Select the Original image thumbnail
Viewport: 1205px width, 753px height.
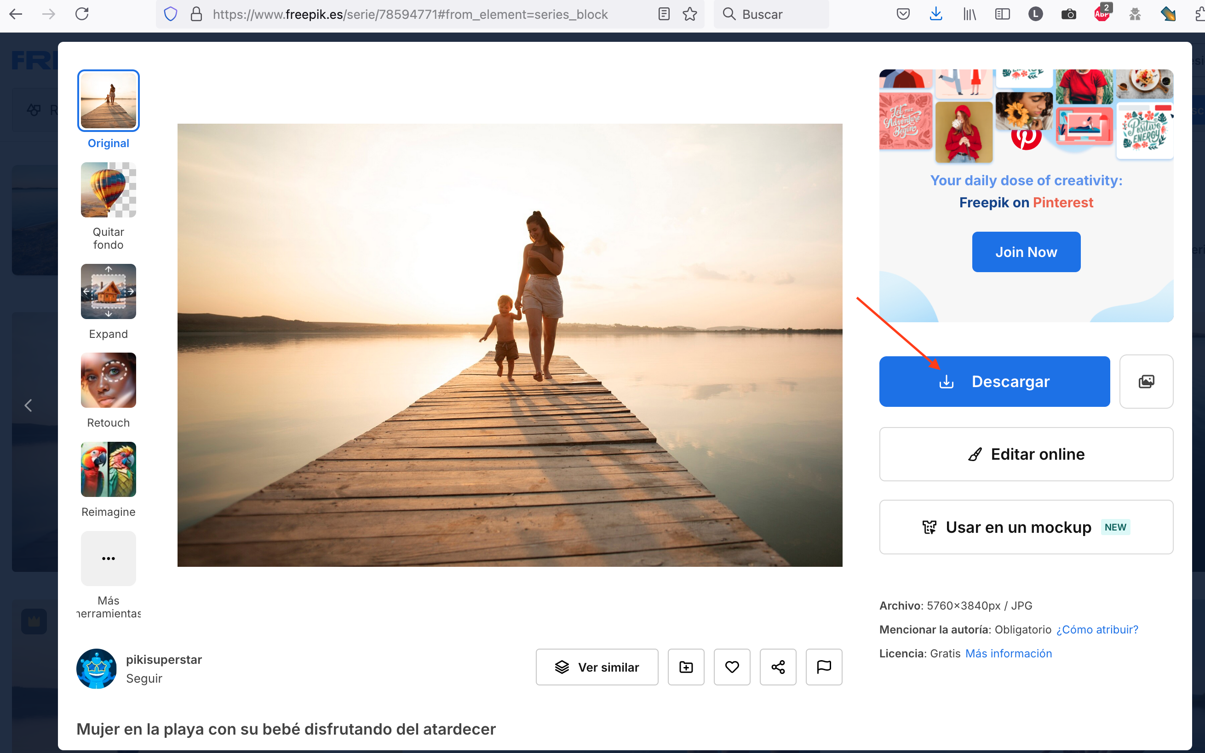108,101
